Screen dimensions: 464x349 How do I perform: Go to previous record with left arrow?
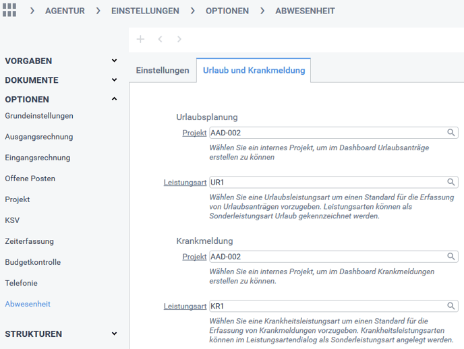[x=160, y=39]
